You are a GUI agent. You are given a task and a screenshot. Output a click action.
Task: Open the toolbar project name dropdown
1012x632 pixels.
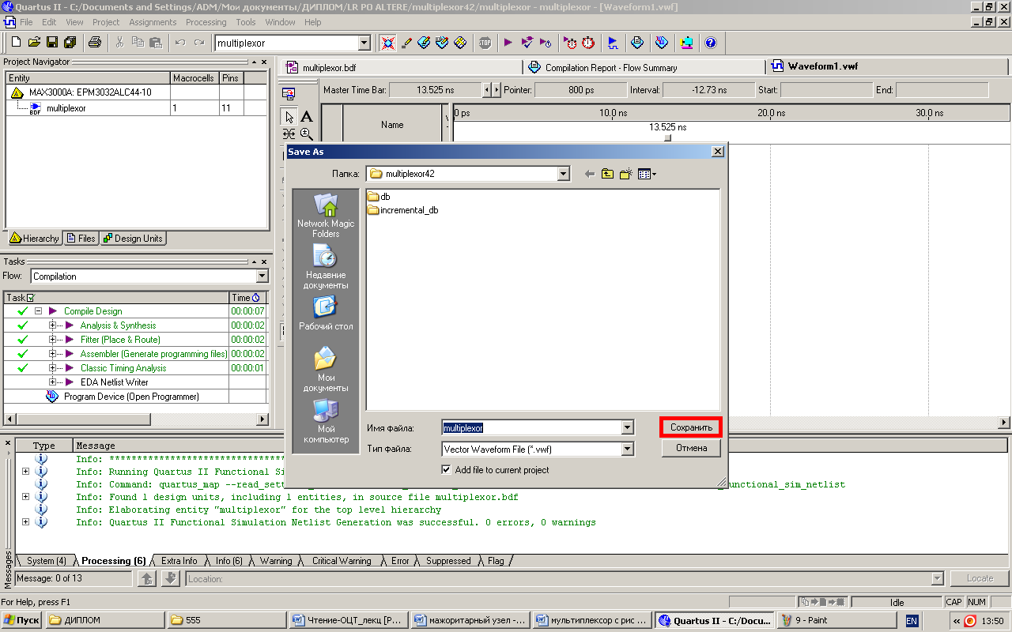tap(364, 43)
